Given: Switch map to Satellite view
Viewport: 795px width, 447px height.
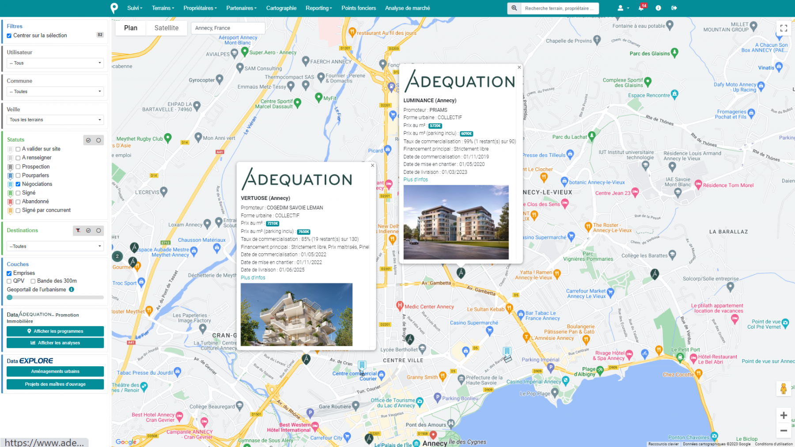Looking at the screenshot, I should (x=167, y=28).
